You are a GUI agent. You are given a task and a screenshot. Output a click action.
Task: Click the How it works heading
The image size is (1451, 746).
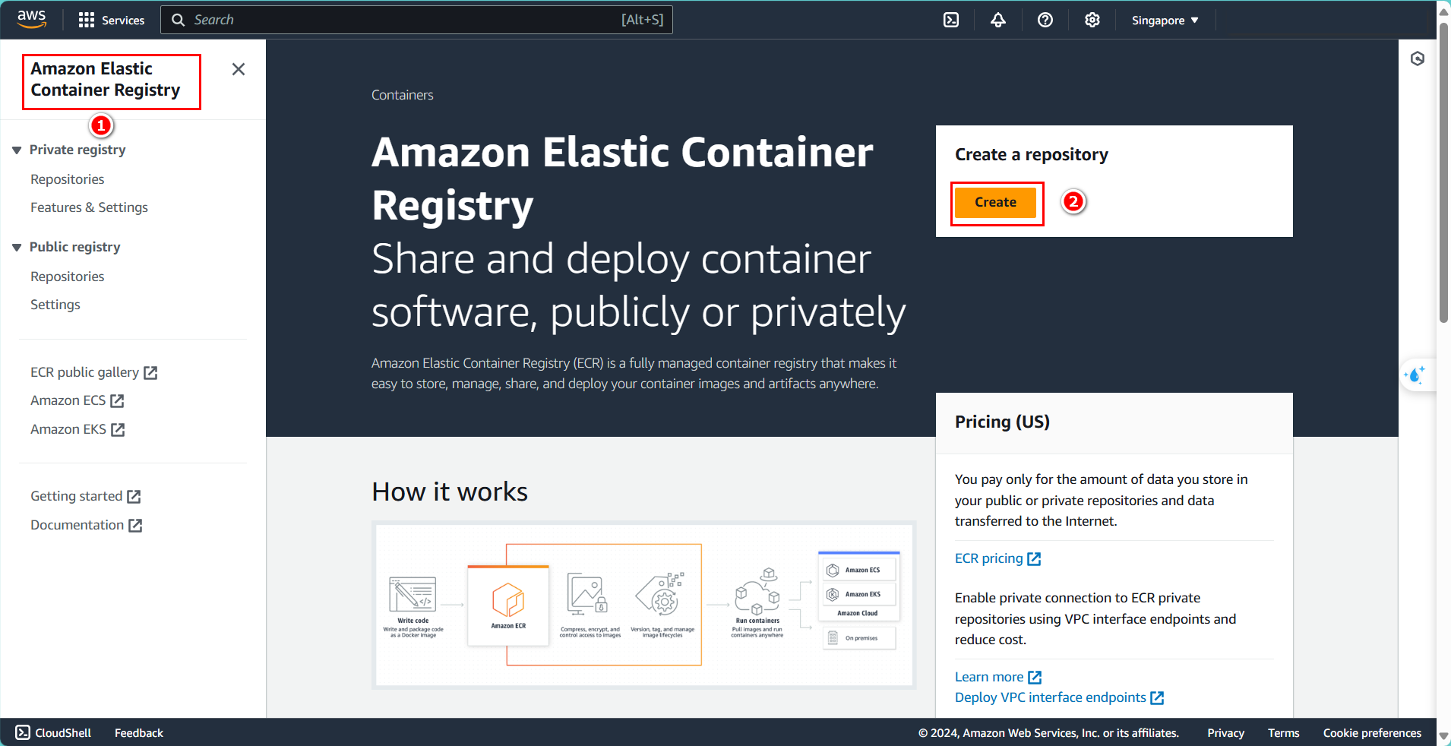point(450,492)
